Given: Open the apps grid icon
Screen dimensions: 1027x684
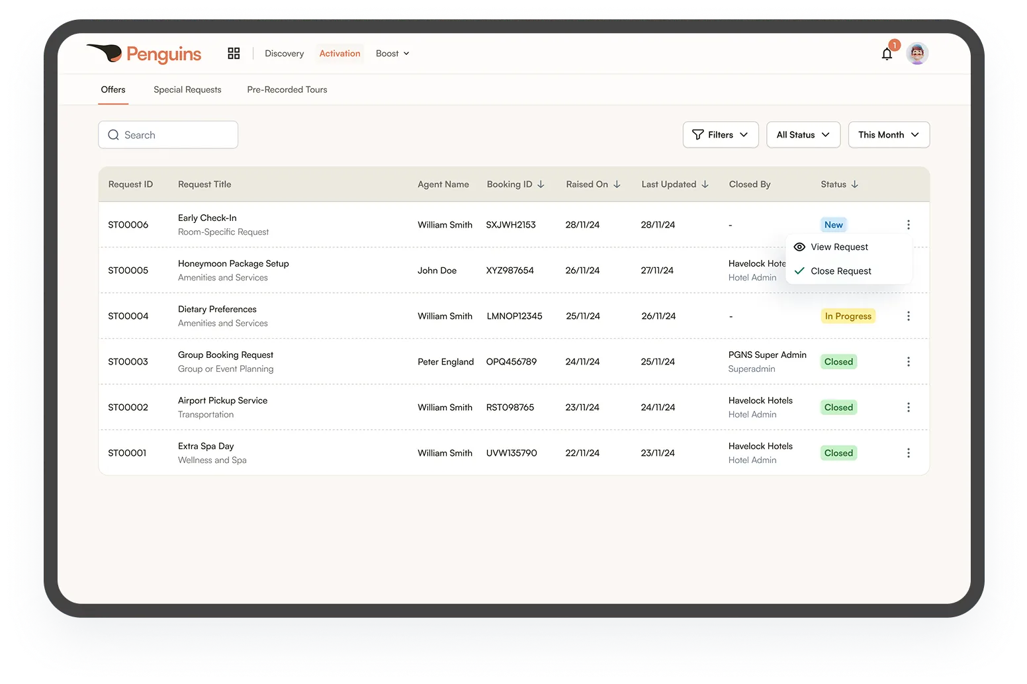Looking at the screenshot, I should click(x=234, y=54).
